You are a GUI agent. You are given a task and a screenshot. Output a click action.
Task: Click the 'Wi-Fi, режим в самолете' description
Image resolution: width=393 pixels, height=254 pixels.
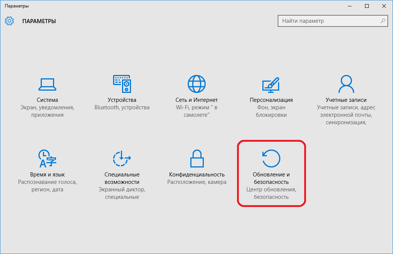click(197, 111)
